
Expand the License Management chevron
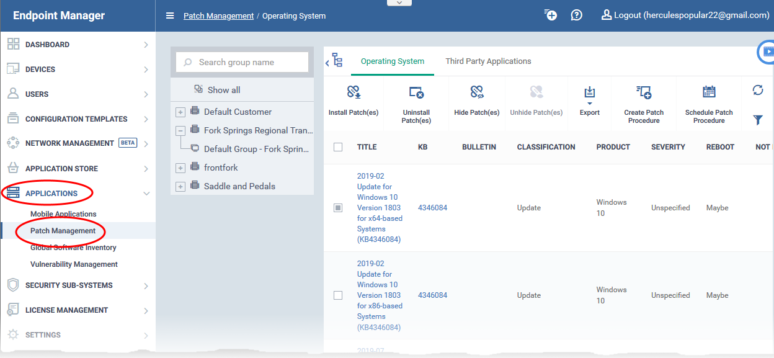(146, 311)
